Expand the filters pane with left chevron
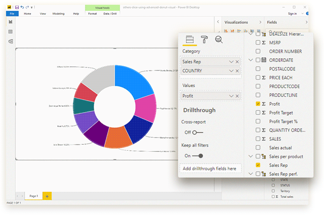The height and width of the screenshot is (216, 324). 218,22
